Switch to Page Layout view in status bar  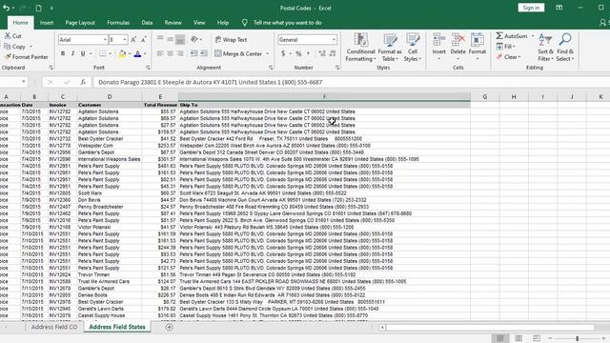[x=518, y=338]
